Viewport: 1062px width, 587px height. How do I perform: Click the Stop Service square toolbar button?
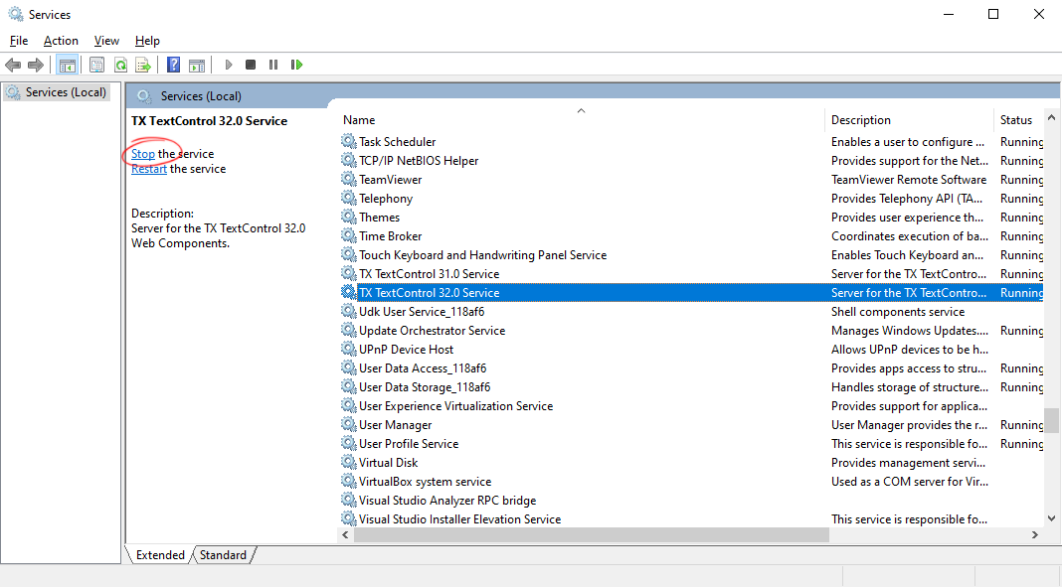251,66
